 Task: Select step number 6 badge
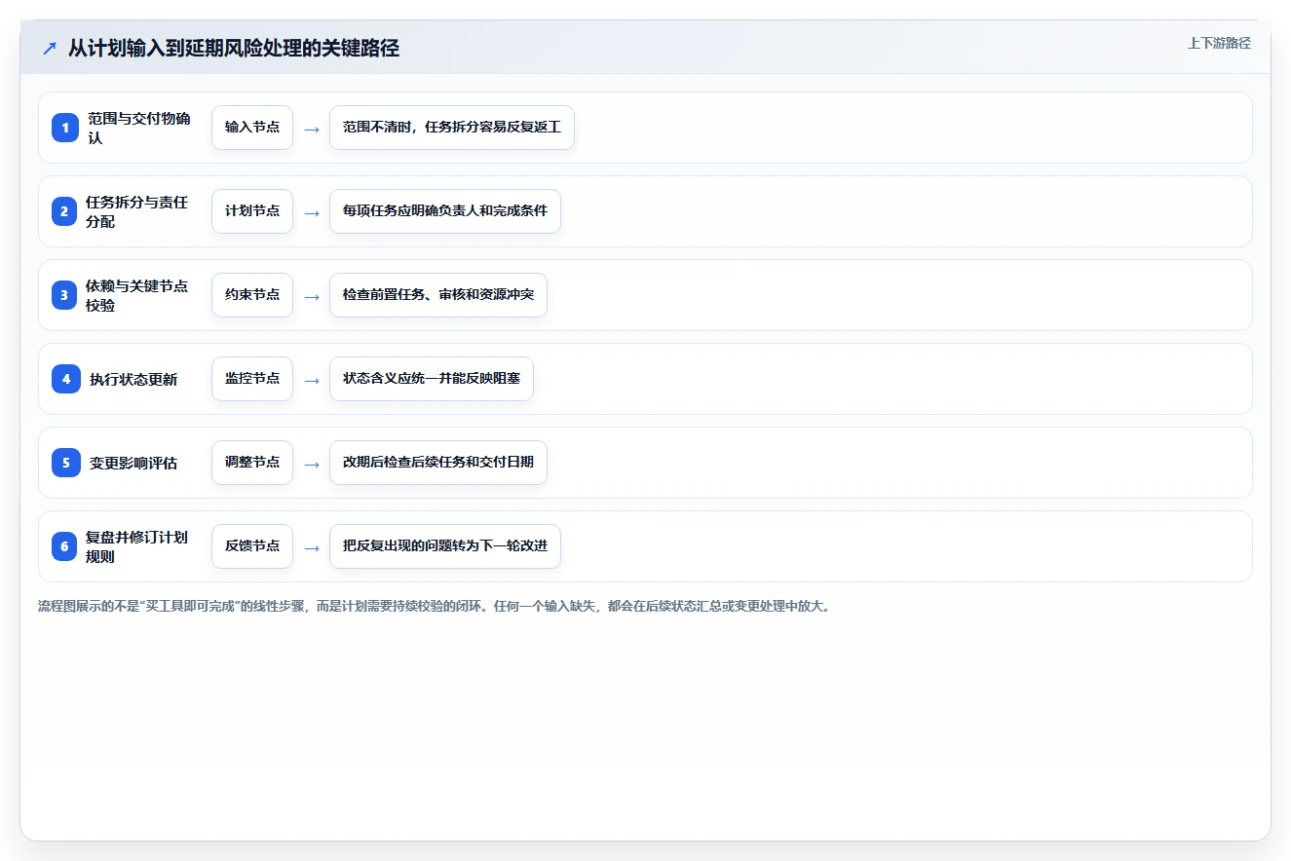[x=65, y=546]
